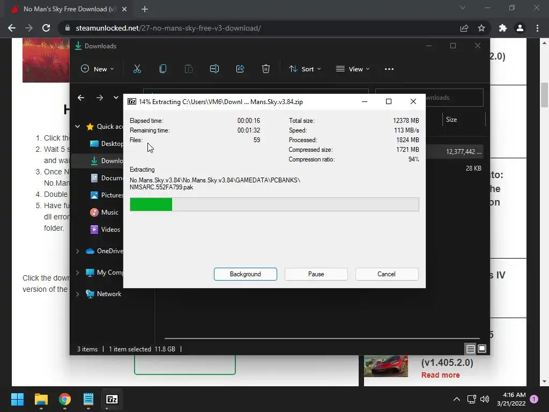Bookmark this page with star icon

tap(481, 28)
